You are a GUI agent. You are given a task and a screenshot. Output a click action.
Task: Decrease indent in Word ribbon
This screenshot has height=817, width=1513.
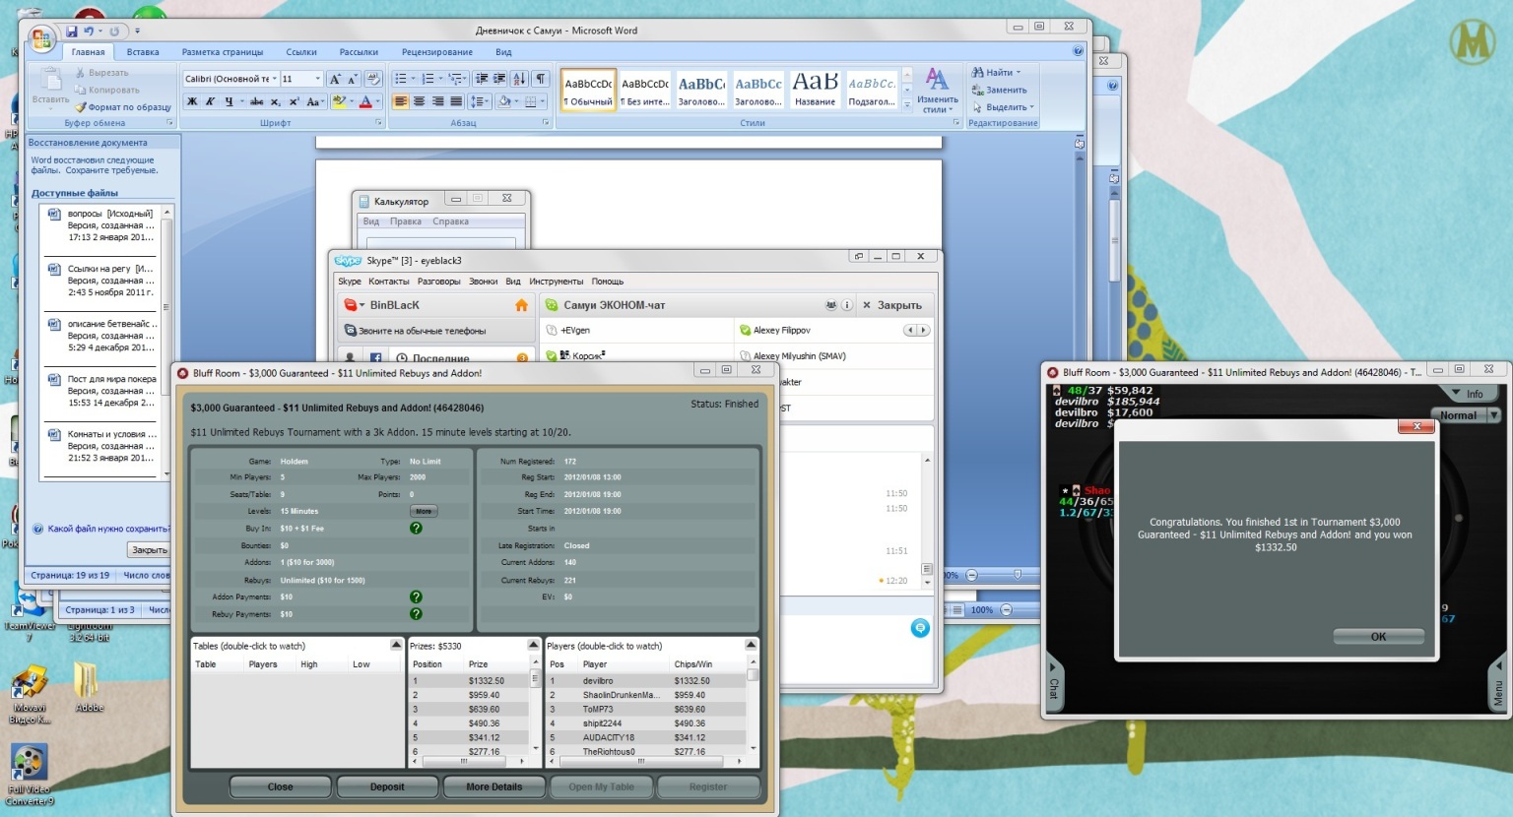click(482, 79)
